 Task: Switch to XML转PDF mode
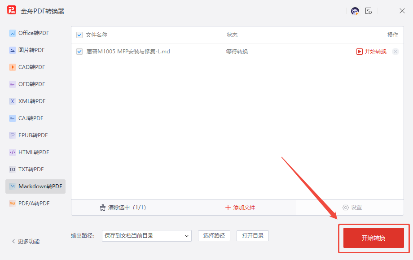coord(35,101)
